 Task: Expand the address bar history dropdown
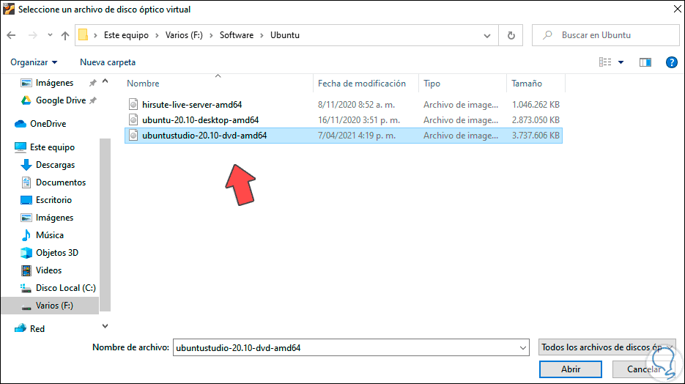487,36
